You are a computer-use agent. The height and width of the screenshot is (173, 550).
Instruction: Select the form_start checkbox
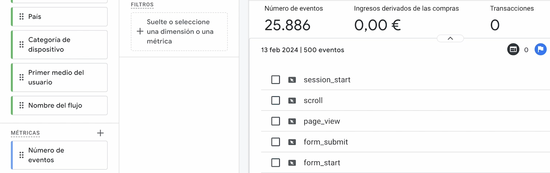pyautogui.click(x=276, y=163)
